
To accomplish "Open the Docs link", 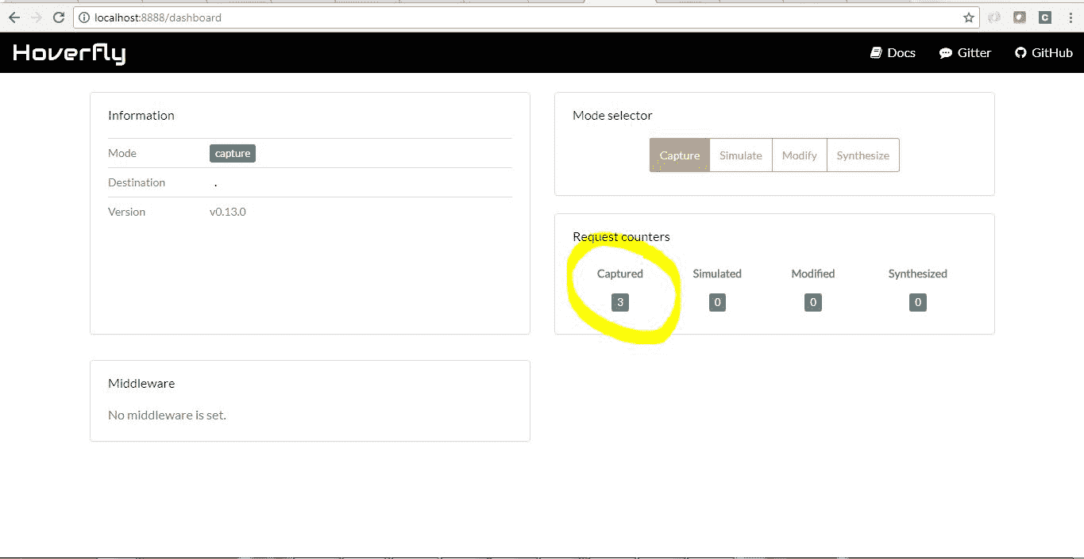I will point(893,53).
